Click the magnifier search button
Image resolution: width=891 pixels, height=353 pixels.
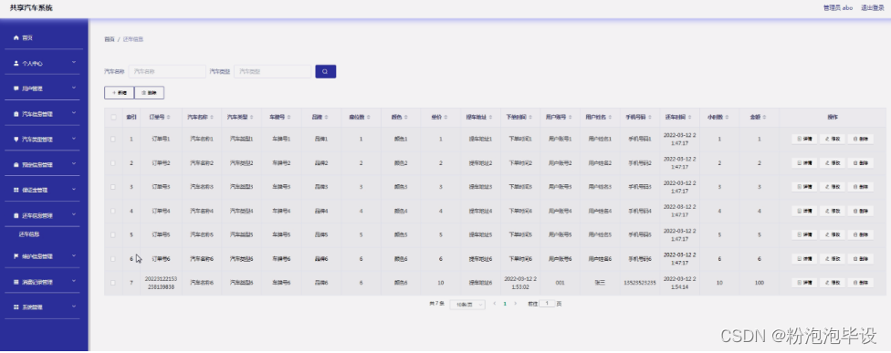point(326,71)
